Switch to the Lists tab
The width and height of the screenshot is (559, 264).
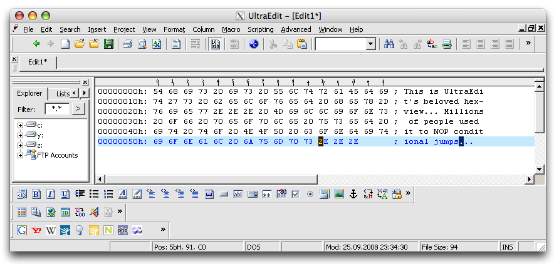pos(63,94)
